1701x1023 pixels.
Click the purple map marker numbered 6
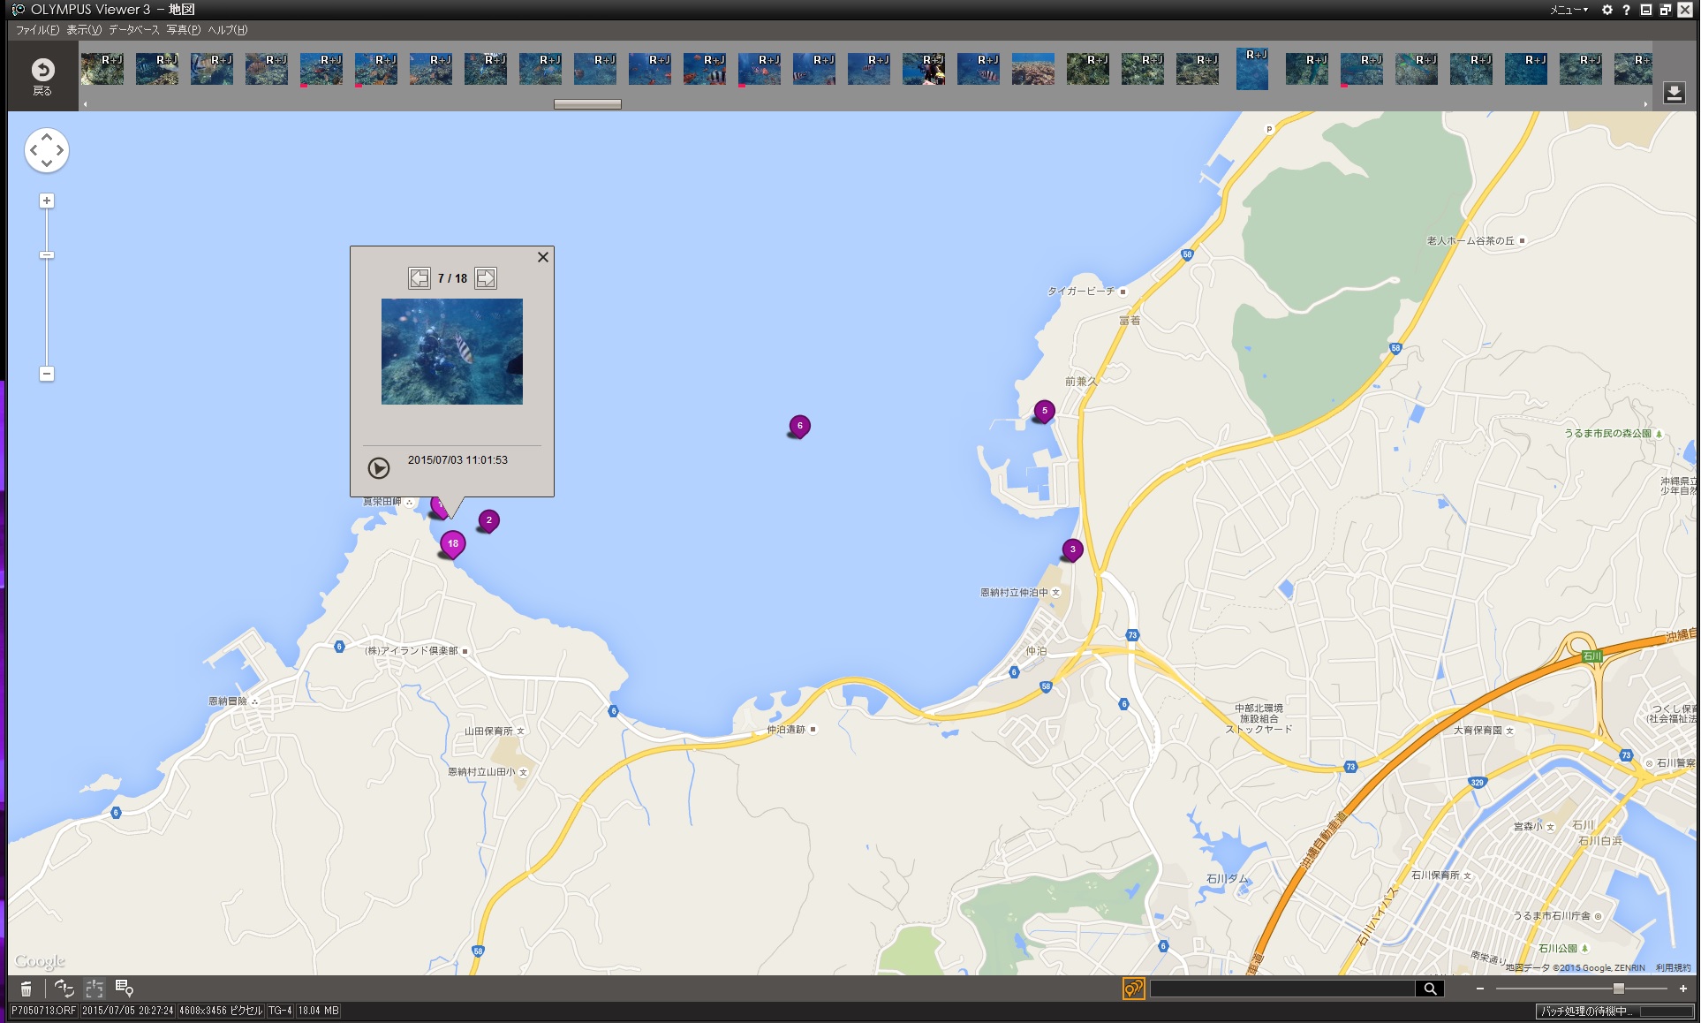pos(799,426)
